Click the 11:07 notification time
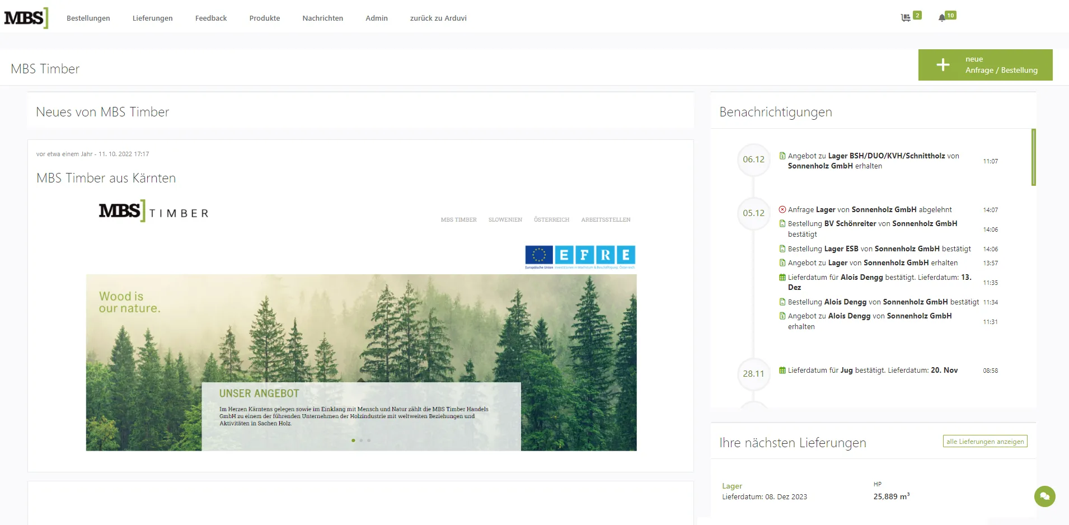The height and width of the screenshot is (525, 1069). [x=991, y=161]
